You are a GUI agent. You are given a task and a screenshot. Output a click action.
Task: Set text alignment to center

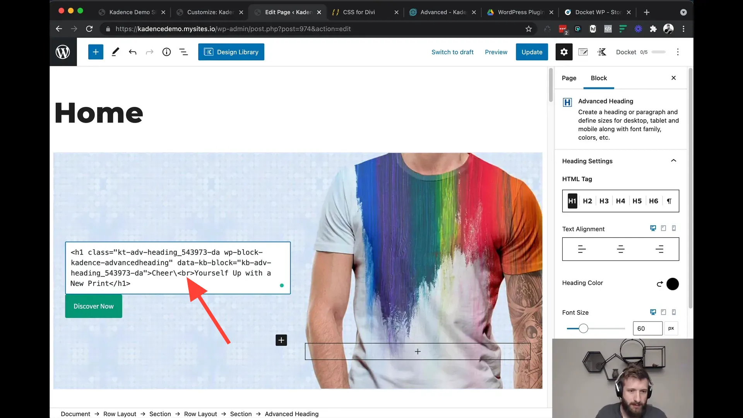coord(620,249)
